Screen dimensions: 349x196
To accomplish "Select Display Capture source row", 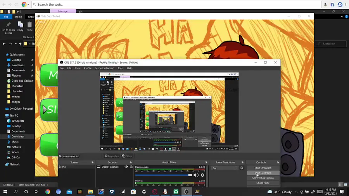I will coord(115,167).
